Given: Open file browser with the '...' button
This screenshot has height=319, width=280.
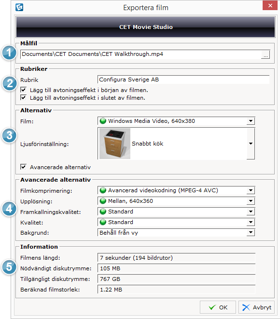Looking at the screenshot, I should pos(266,55).
